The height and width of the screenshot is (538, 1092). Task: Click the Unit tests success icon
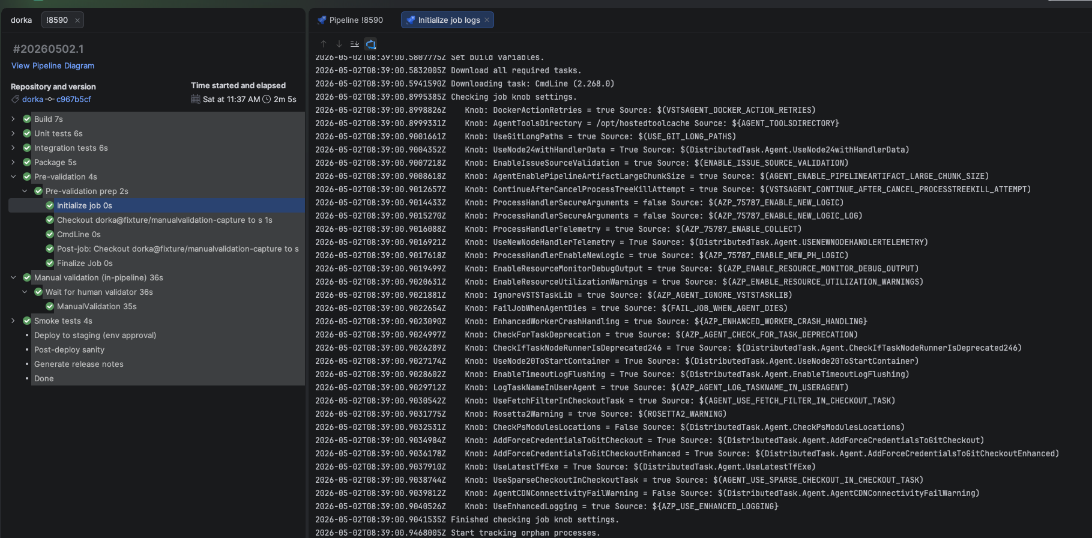point(27,133)
